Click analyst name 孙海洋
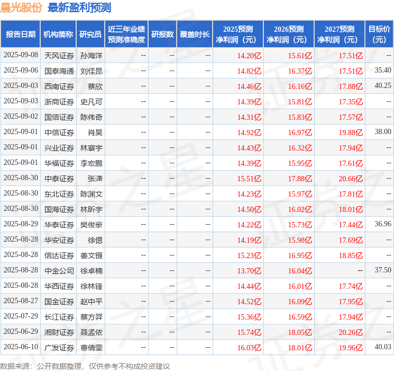The image size is (394, 371). (91, 56)
